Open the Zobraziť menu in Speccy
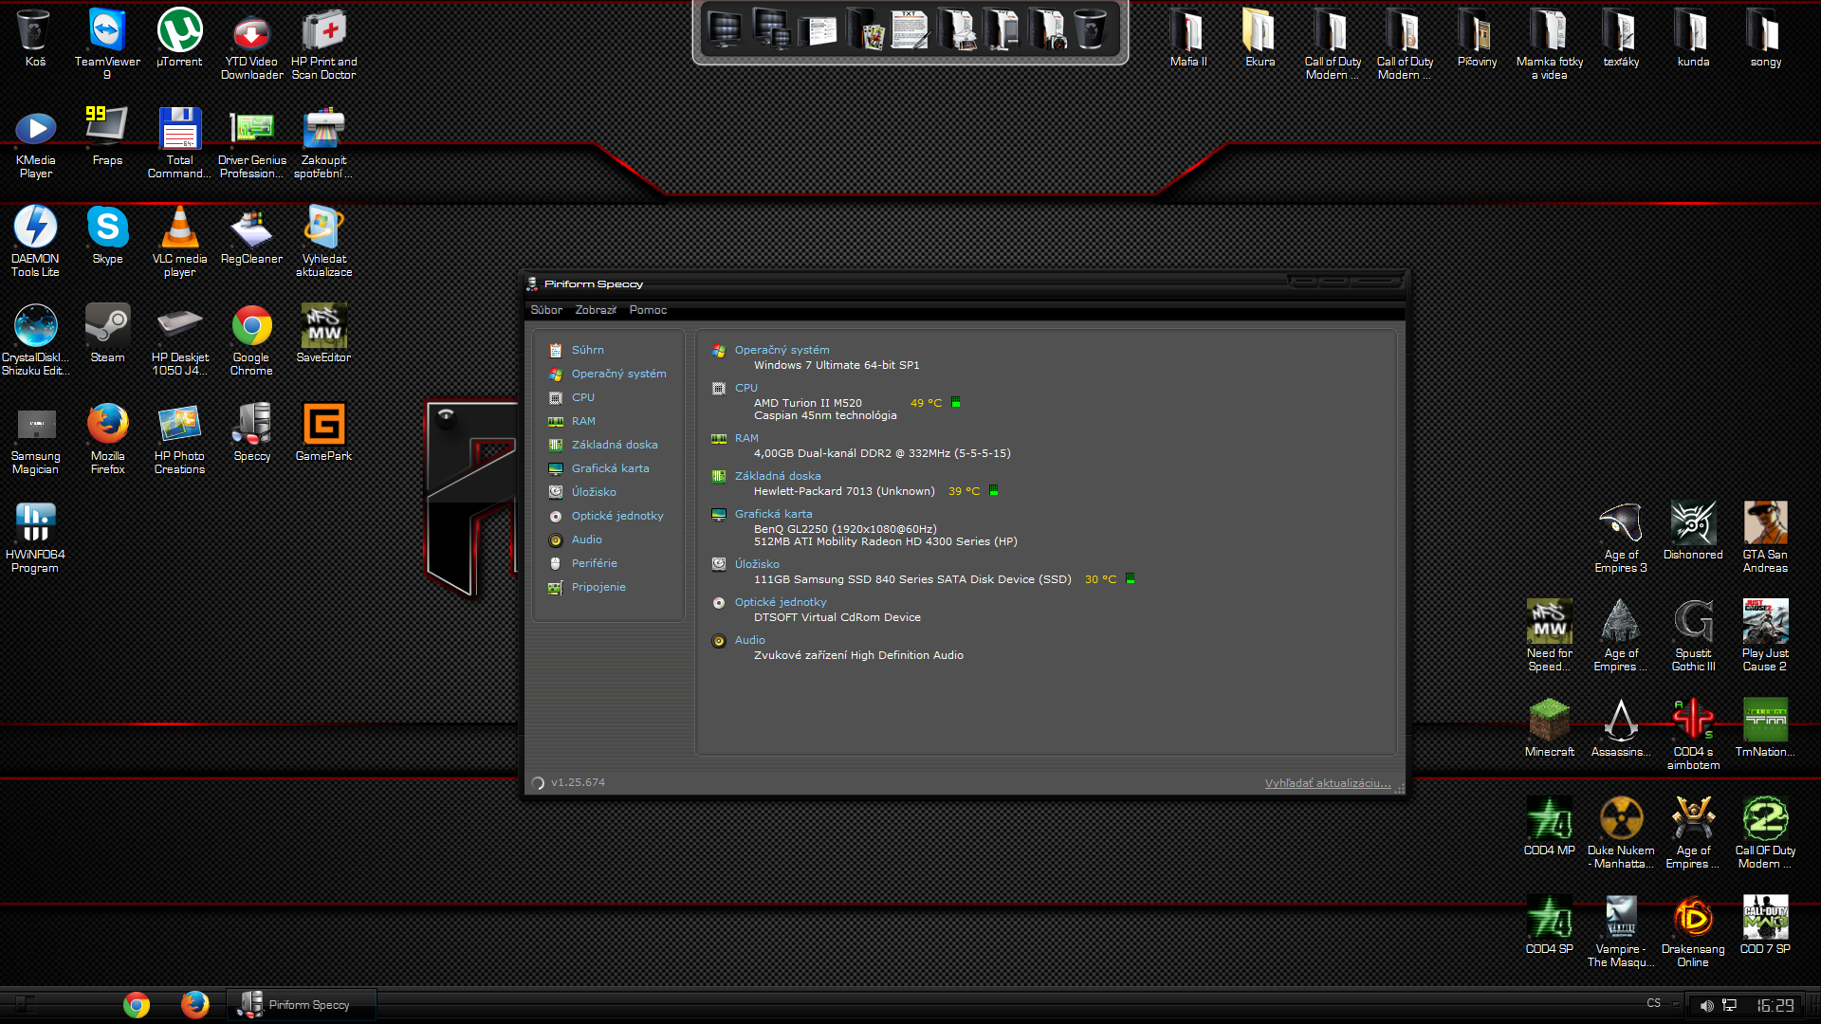This screenshot has height=1024, width=1821. click(x=596, y=310)
